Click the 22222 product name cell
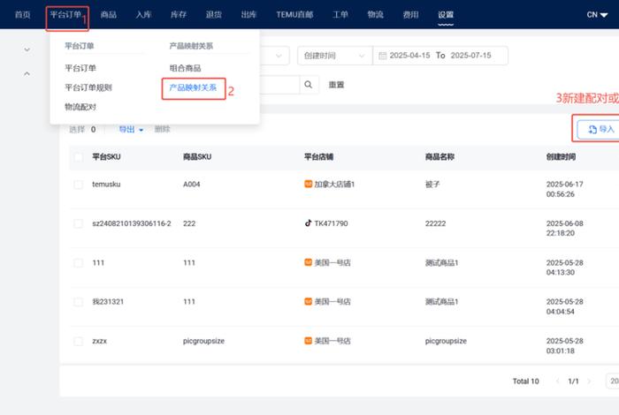619x415 pixels. click(435, 223)
